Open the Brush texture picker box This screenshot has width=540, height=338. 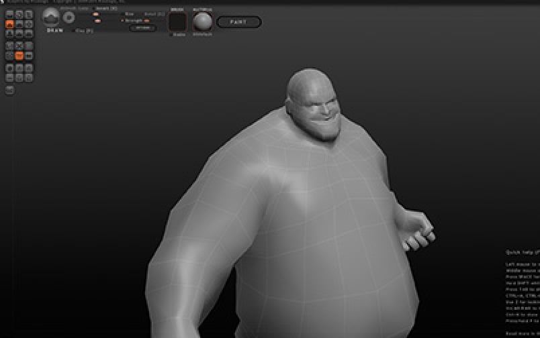pyautogui.click(x=178, y=21)
